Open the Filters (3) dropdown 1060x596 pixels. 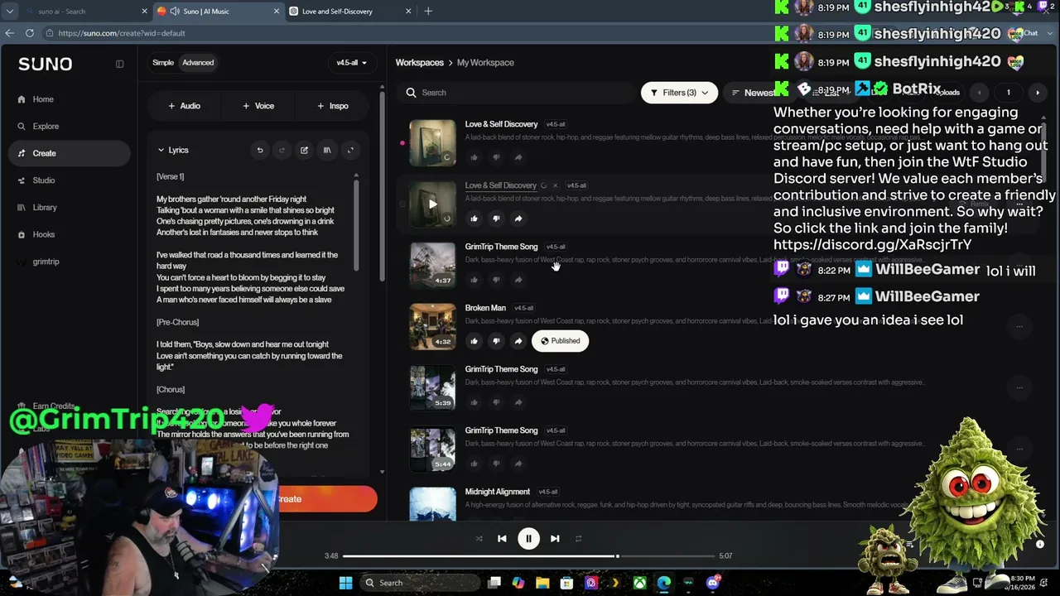point(679,93)
